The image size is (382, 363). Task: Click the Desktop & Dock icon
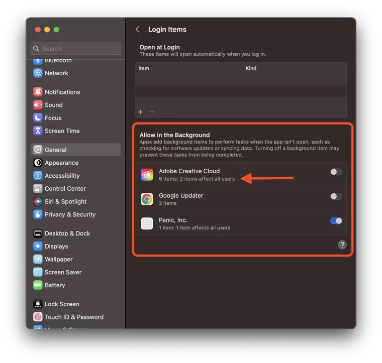[38, 233]
